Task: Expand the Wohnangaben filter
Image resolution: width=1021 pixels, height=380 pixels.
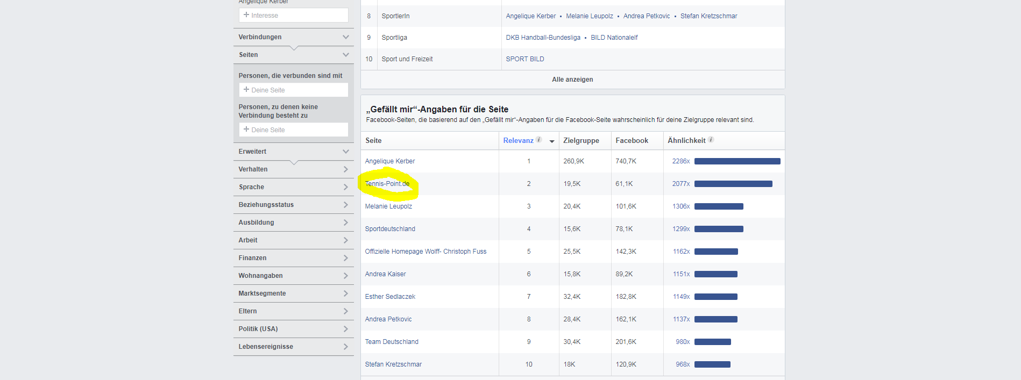Action: click(x=294, y=276)
